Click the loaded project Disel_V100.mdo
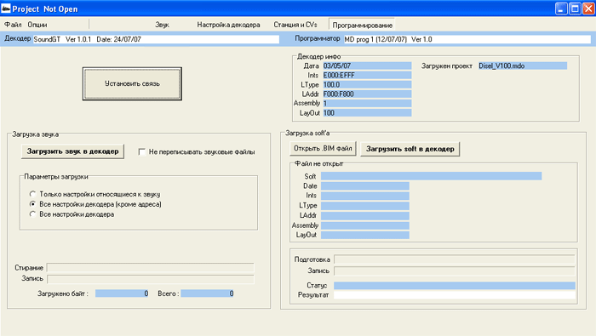Screen dimensions: 596x336 coord(522,65)
